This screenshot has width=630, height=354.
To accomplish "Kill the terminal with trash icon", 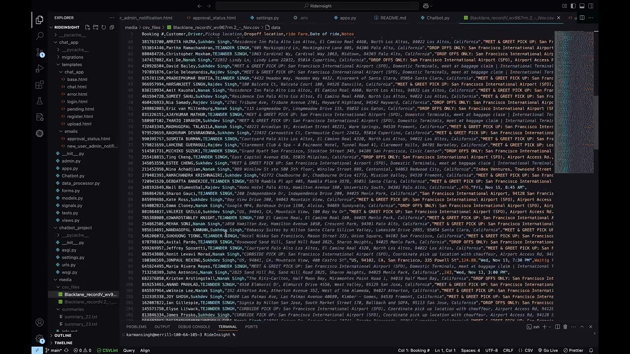I will pyautogui.click(x=565, y=326).
